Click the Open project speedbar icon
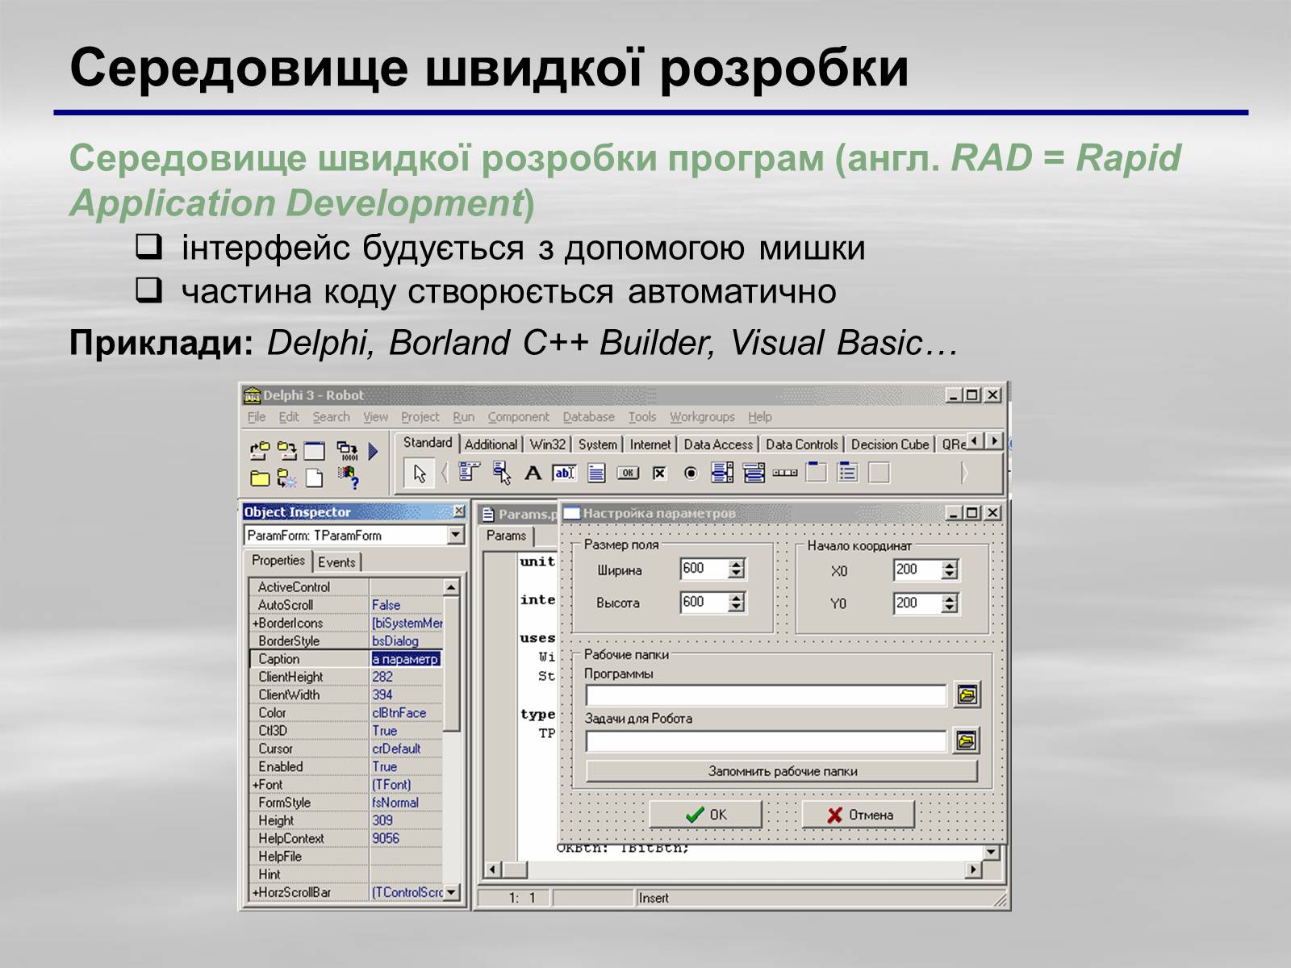The image size is (1291, 968). pyautogui.click(x=260, y=451)
